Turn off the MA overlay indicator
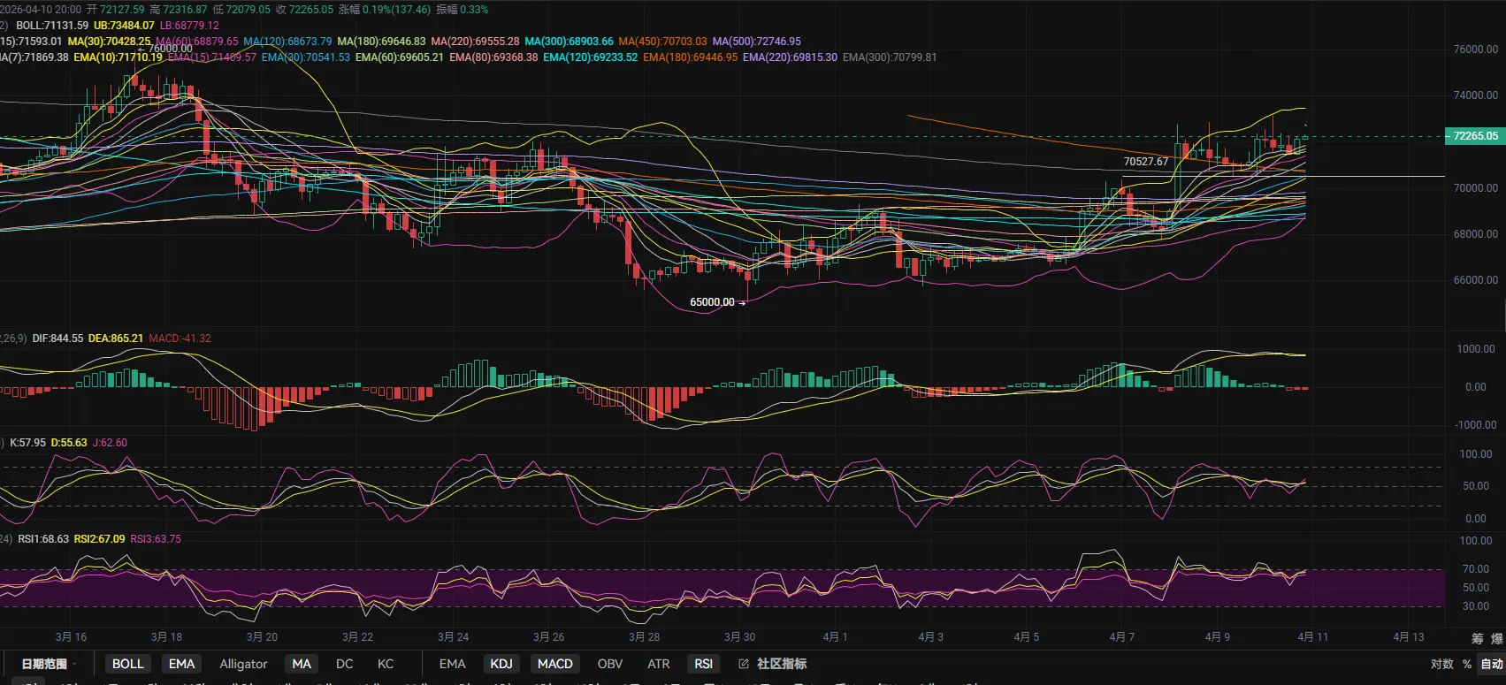Viewport: 1506px width, 685px height. [302, 664]
